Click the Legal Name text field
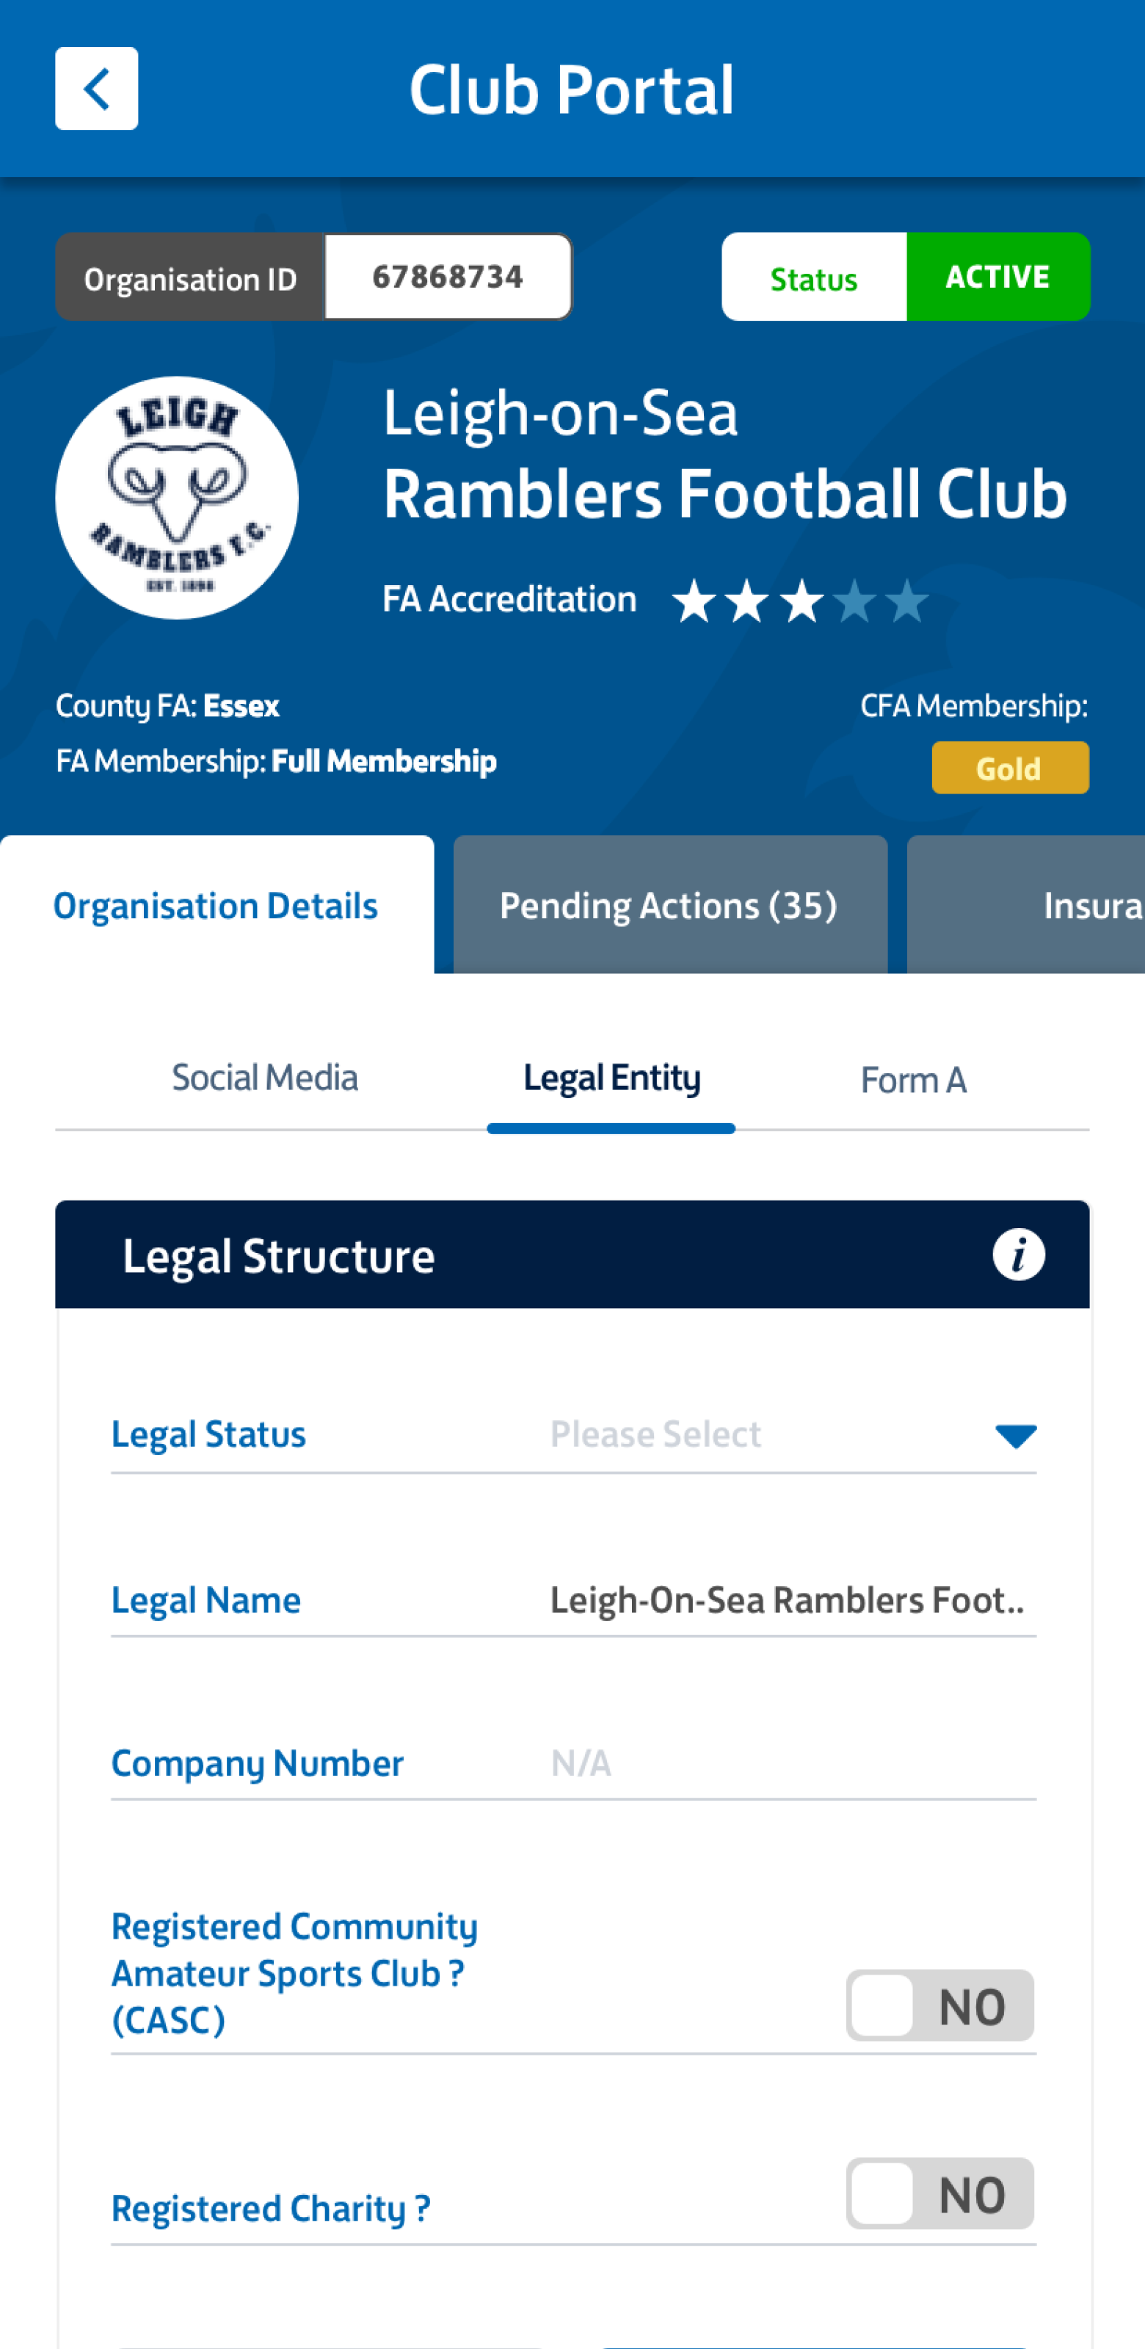This screenshot has width=1145, height=2349. [790, 1600]
